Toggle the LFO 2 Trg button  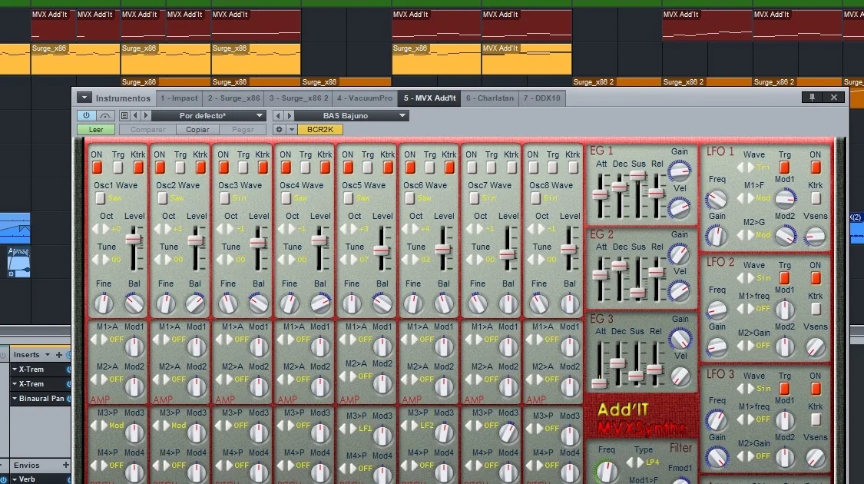(x=785, y=278)
